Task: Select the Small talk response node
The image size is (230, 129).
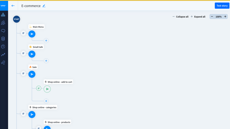Action: [x=32, y=54]
